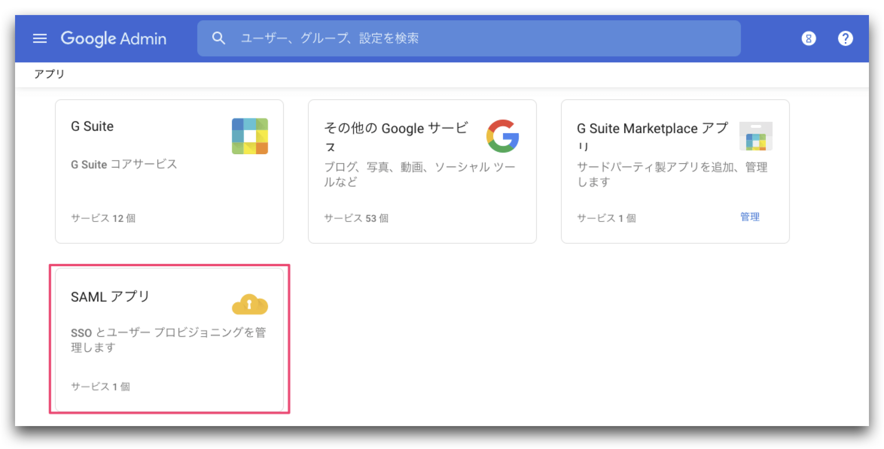Click the G Suite colorful grid icon
Image resolution: width=884 pixels, height=449 pixels.
pos(250,136)
